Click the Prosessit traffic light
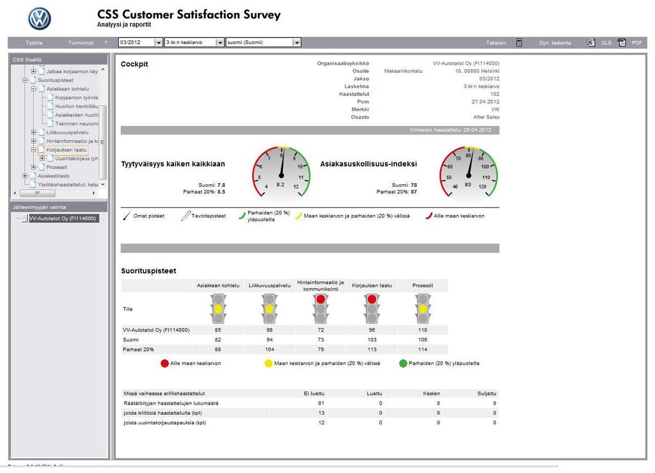 point(423,309)
